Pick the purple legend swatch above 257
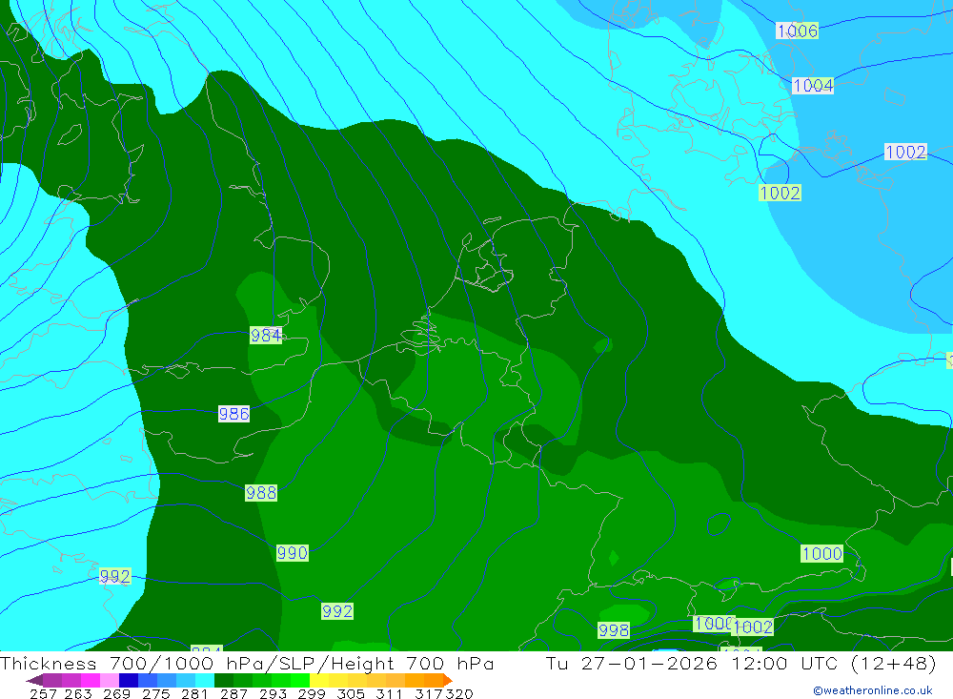Viewport: 953px width, 699px height. click(x=51, y=680)
